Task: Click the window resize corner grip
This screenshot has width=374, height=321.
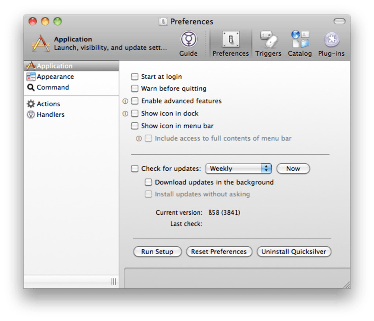Action: pos(346,285)
